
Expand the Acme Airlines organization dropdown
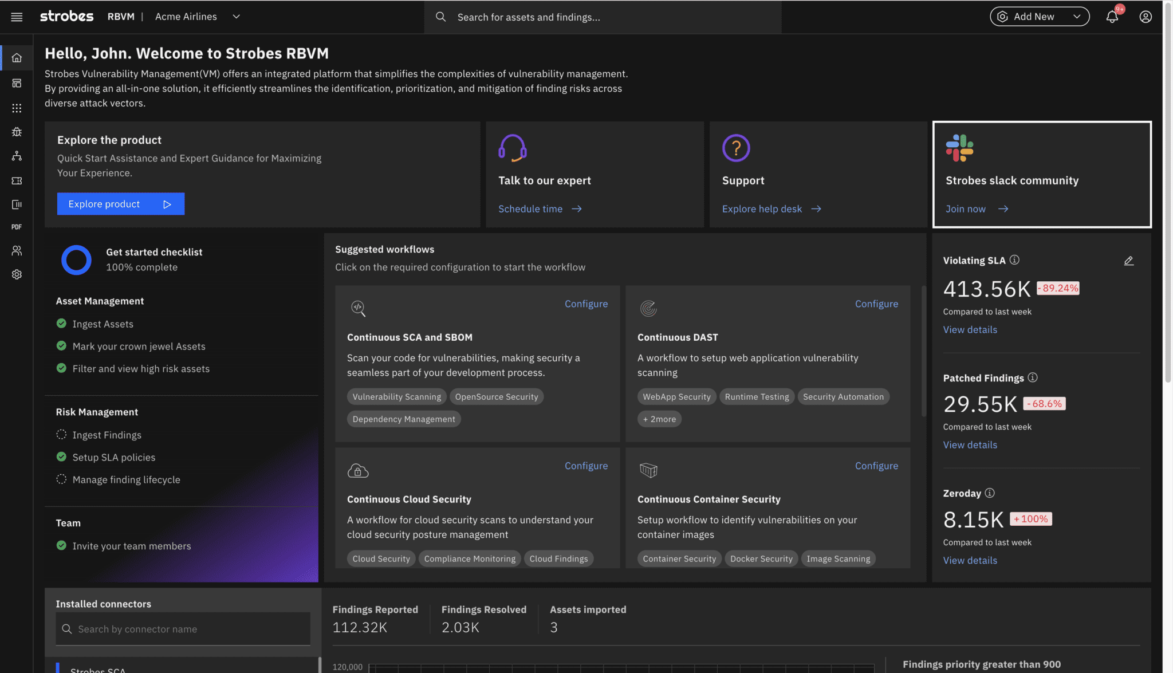click(x=236, y=17)
